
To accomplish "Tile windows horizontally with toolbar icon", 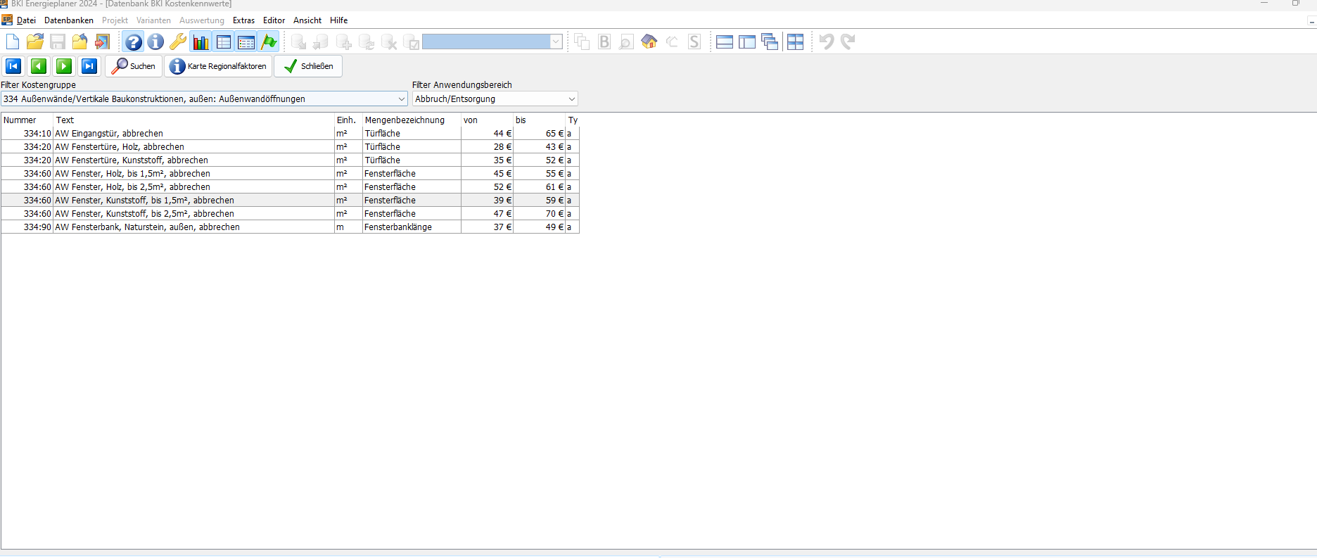I will tap(725, 42).
